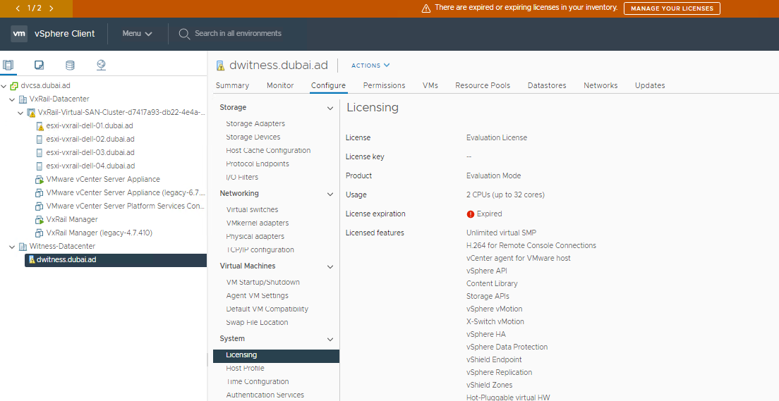Select esxi-vxrail-dell-03.dubai.ad host

pyautogui.click(x=90, y=152)
